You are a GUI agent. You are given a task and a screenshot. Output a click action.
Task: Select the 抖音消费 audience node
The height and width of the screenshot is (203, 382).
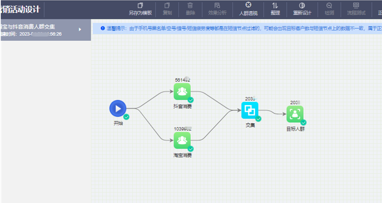pos(182,92)
